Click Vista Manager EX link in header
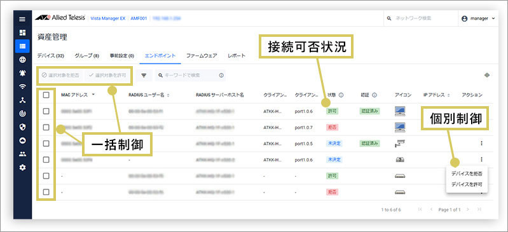The height and width of the screenshot is (232, 508). [x=108, y=18]
